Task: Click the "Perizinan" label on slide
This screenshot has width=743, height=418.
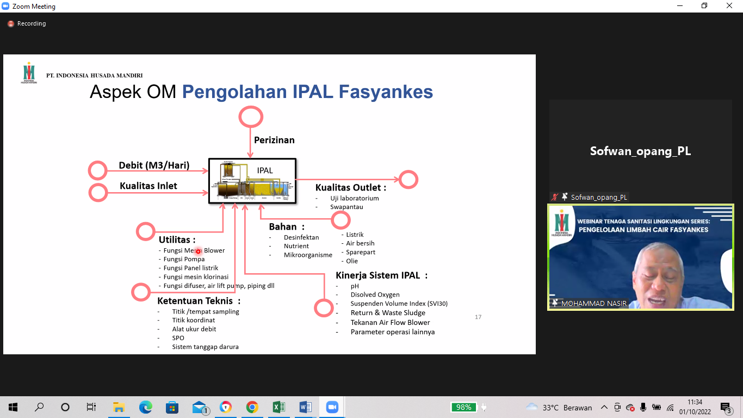Action: click(x=274, y=140)
